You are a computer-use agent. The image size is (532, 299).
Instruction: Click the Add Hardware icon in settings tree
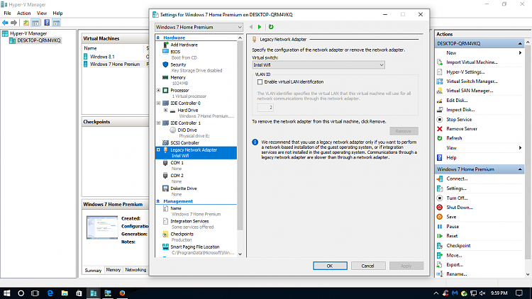(165, 45)
